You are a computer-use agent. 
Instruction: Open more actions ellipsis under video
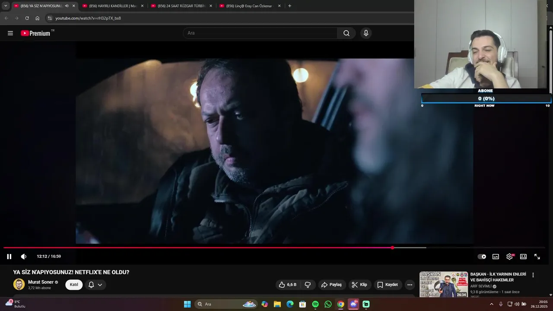click(410, 285)
